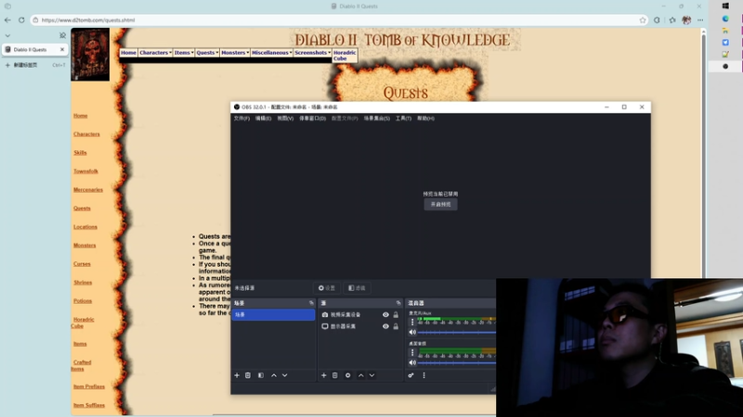743x417 pixels.
Task: Open three-dot options for the mic/Aux audio channel
Action: coord(412,322)
